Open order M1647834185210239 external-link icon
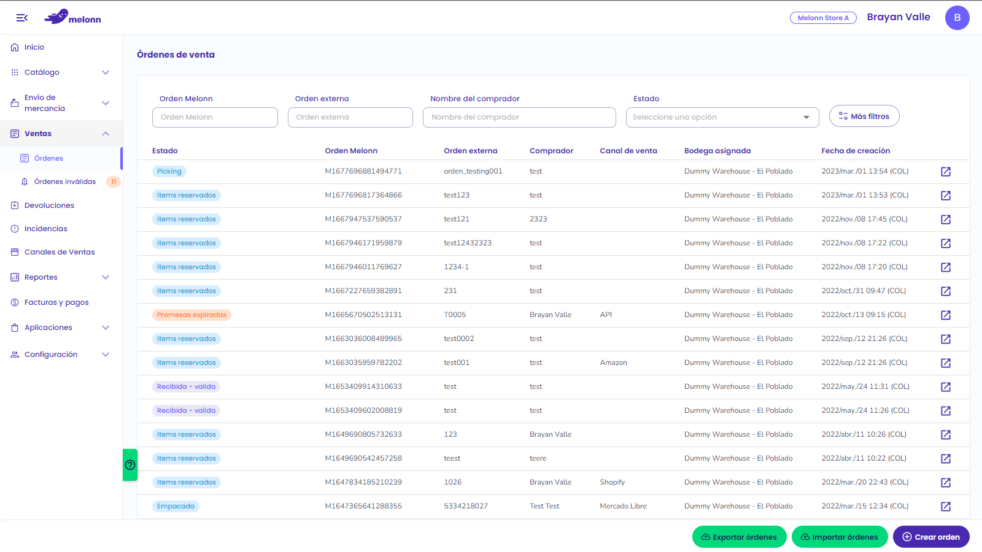Viewport: 982px width, 552px height. (946, 483)
